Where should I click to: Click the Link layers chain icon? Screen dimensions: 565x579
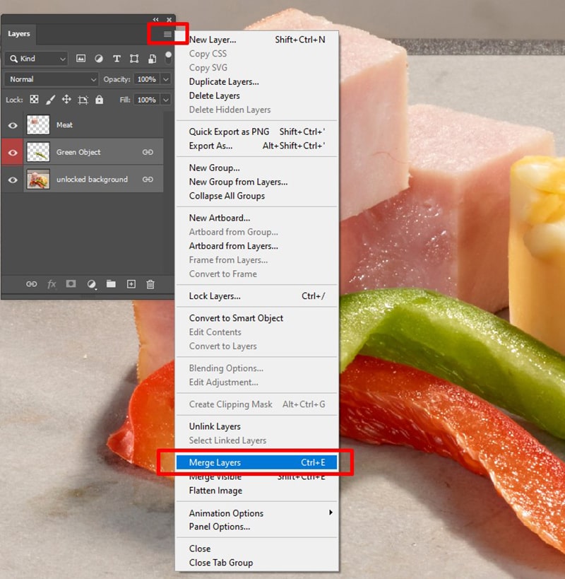tap(31, 283)
